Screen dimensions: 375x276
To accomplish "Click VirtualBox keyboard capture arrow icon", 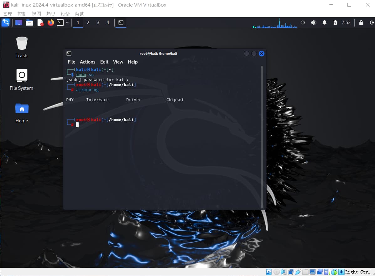I will 341,272.
